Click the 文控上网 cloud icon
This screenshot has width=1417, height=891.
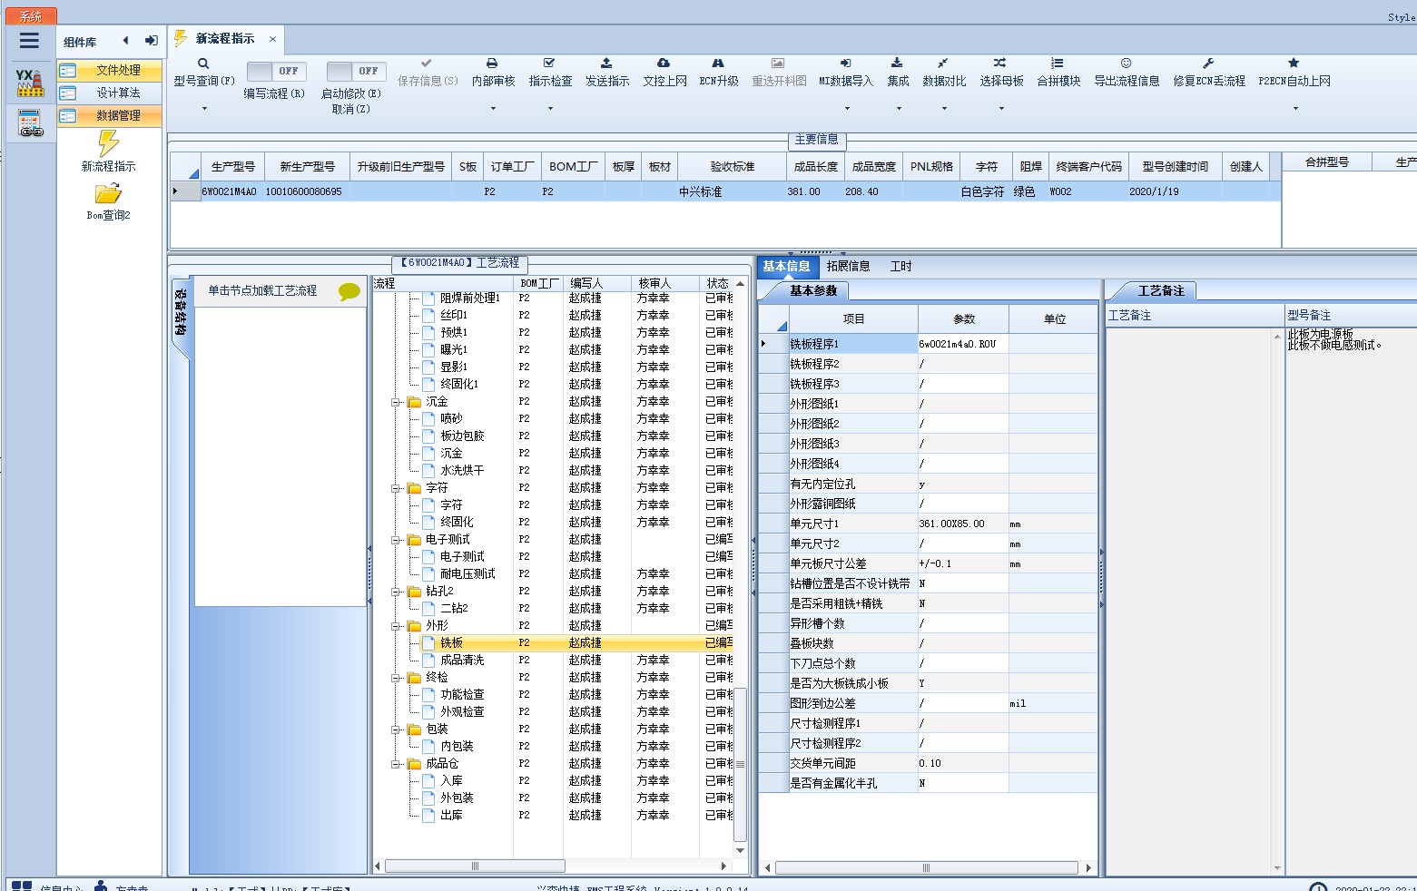coord(664,64)
